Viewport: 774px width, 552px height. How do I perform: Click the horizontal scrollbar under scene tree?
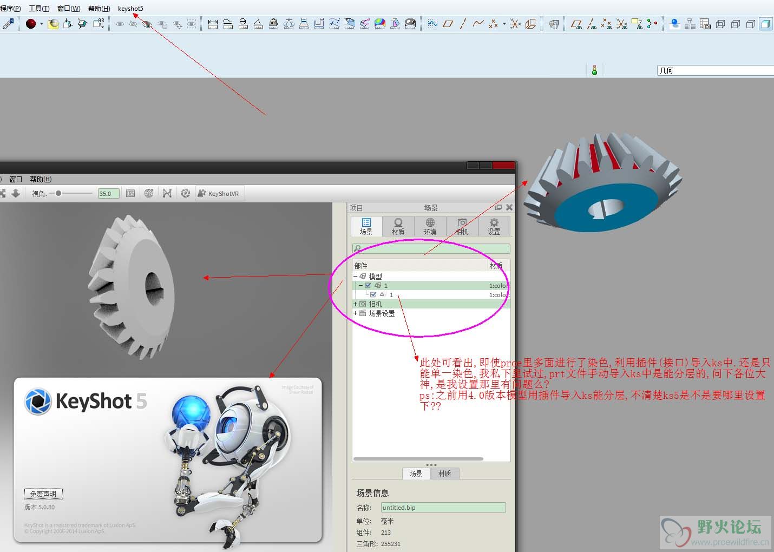click(418, 458)
